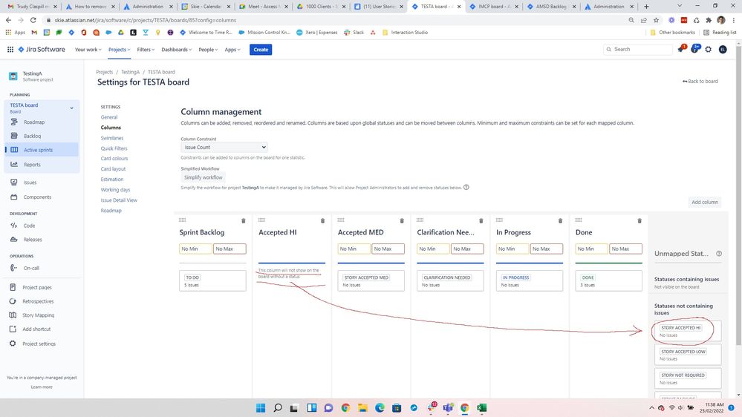This screenshot has width=742, height=417.
Task: Open Swimlanes settings
Action: [x=111, y=138]
